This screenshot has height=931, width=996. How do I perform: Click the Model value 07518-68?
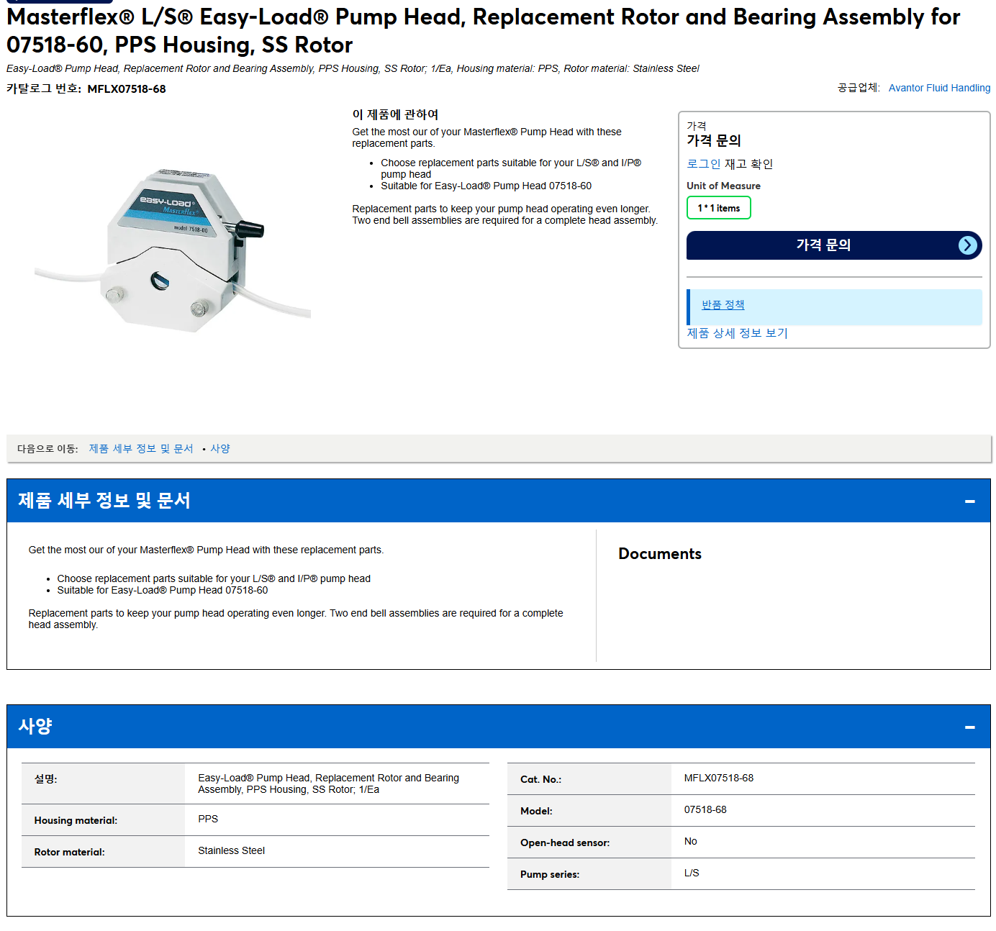[705, 809]
